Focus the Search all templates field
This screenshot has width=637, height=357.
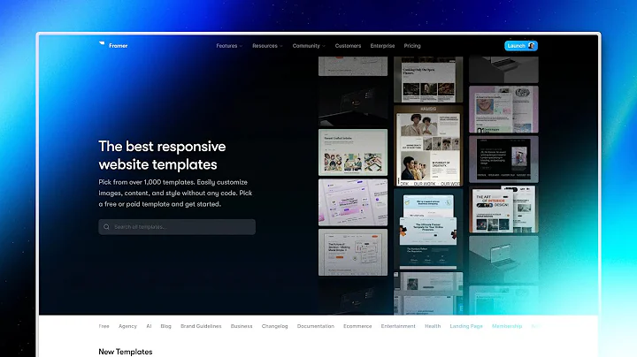tap(177, 227)
